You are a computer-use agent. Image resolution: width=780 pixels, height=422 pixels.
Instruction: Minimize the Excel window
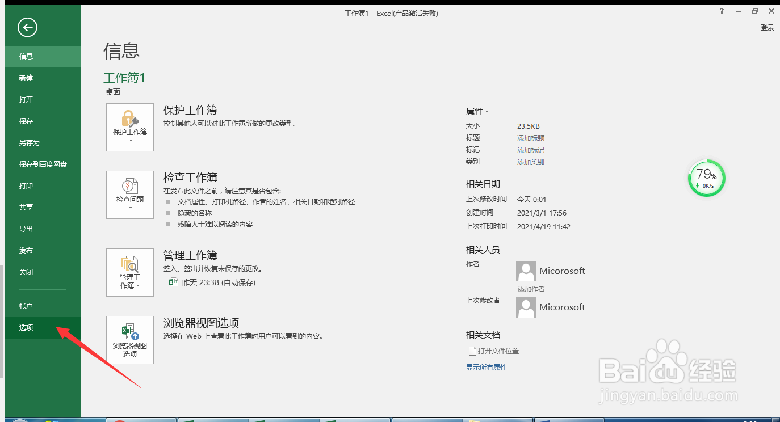pos(738,11)
